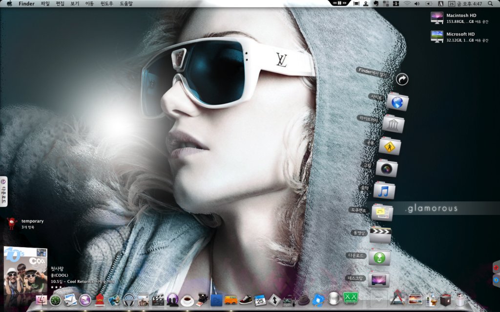
Task: Open the Macintosh HD drive icon
Action: pos(437,18)
